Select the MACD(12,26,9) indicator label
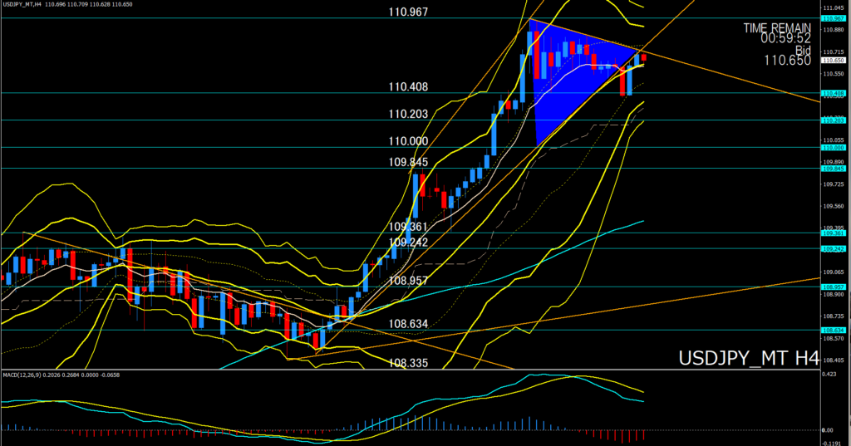851x446 pixels. (20, 375)
